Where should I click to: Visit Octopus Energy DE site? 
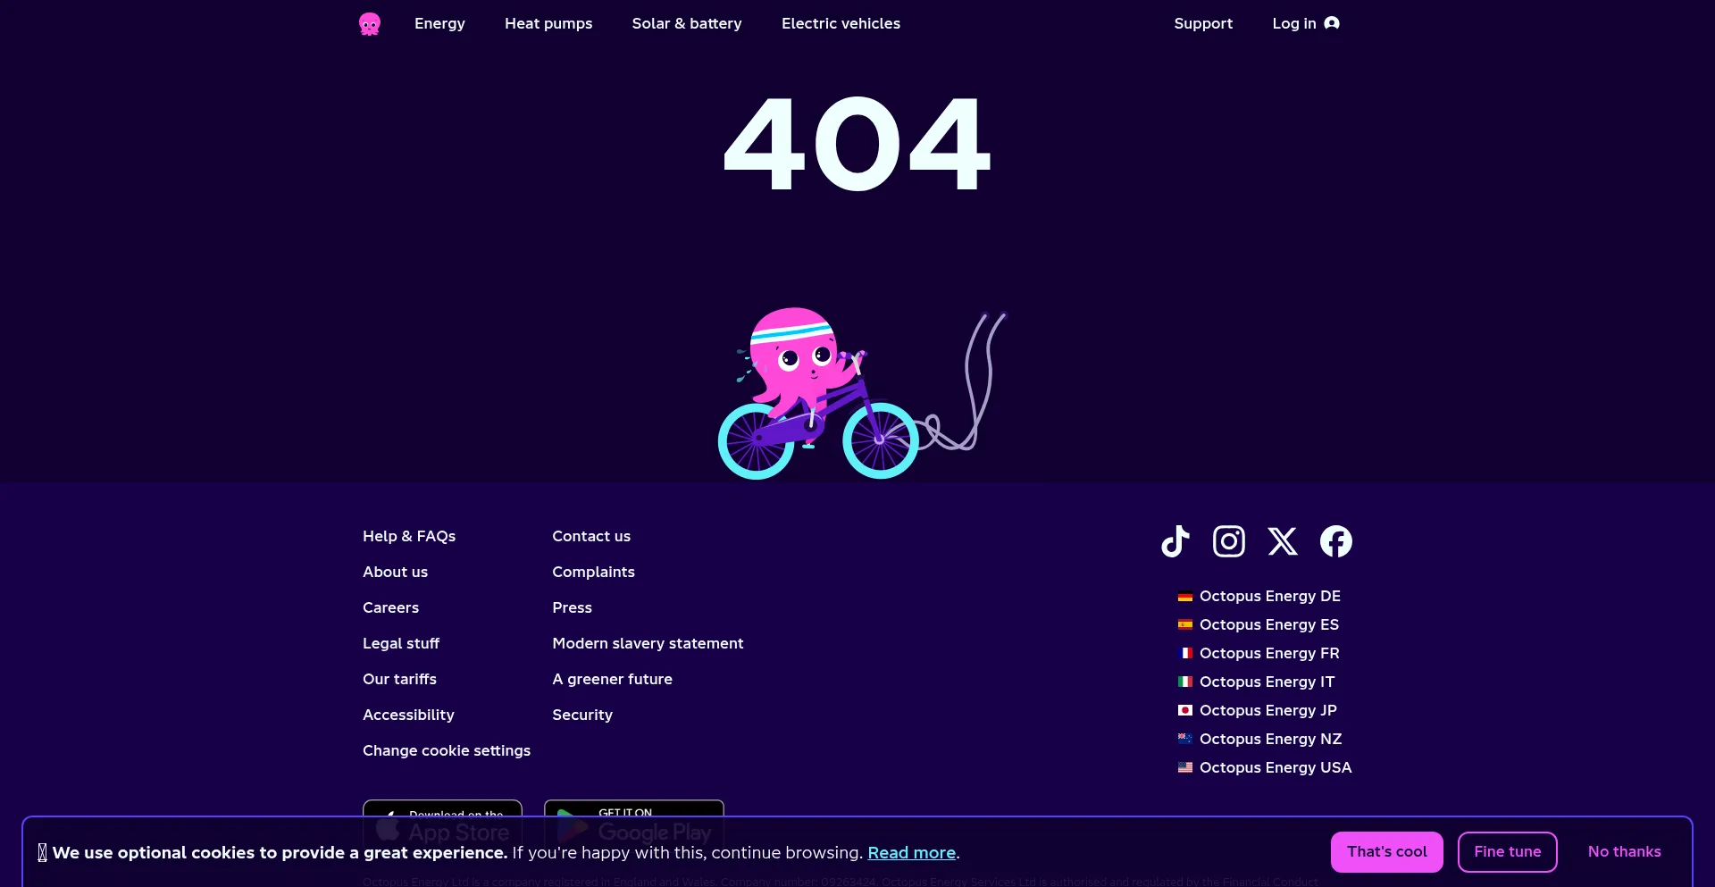(x=1270, y=596)
